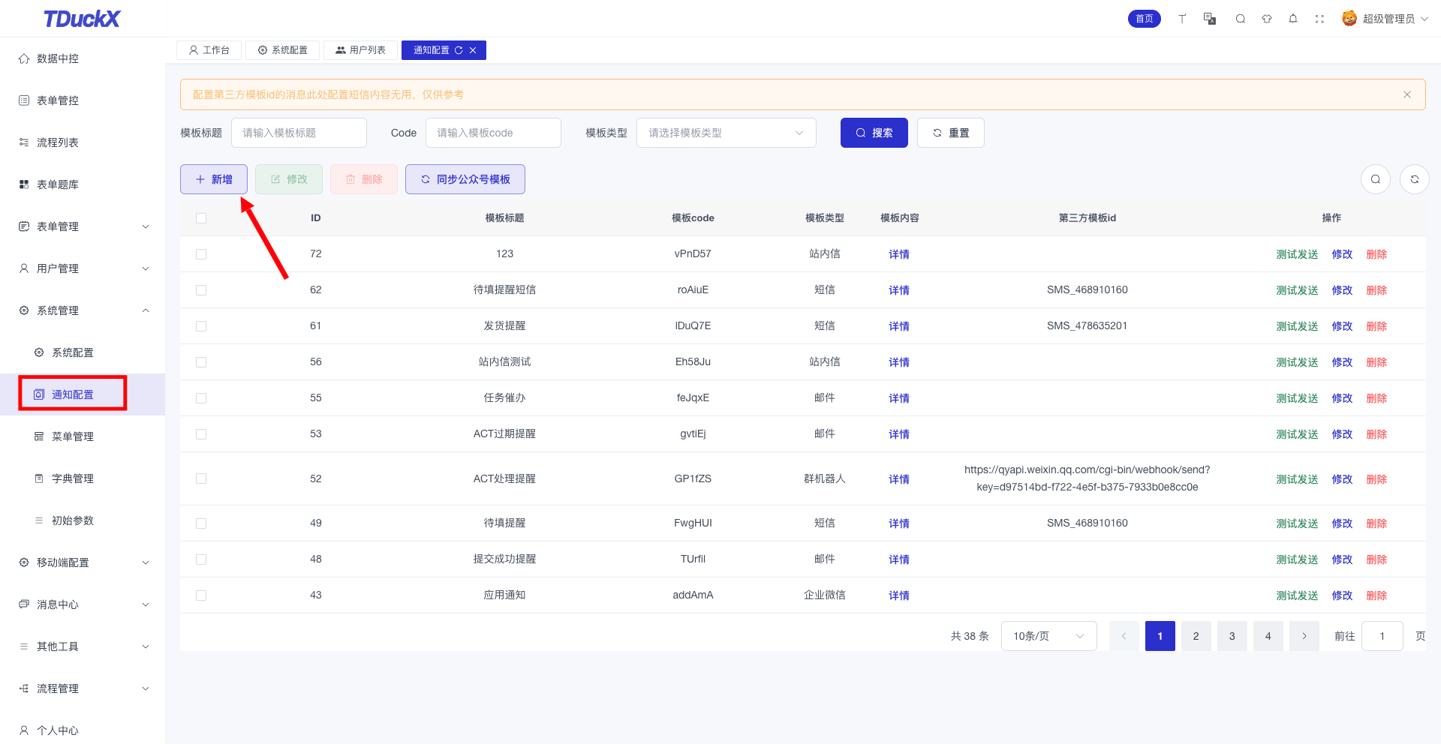Check the row with ID 72
1441x744 pixels.
coord(201,254)
